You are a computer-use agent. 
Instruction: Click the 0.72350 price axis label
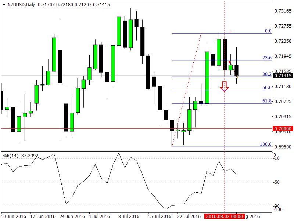tap(283, 41)
